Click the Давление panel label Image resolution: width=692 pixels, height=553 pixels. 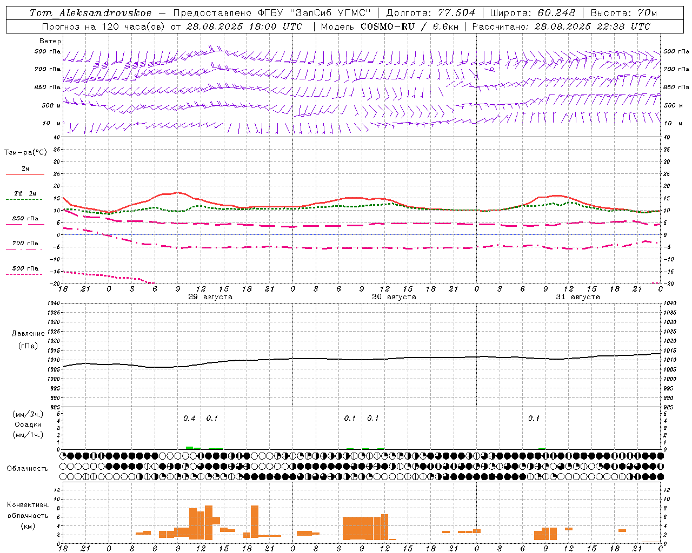(x=28, y=334)
